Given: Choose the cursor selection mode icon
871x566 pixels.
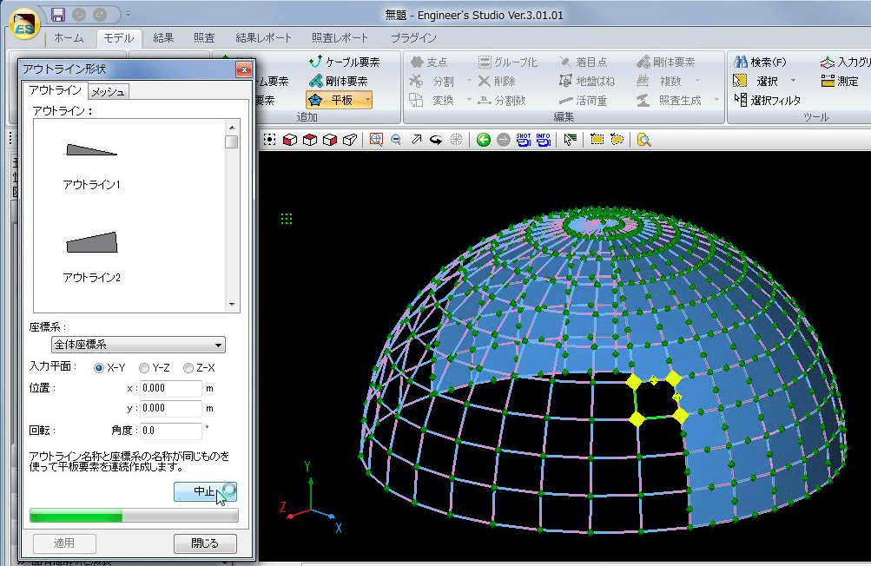Looking at the screenshot, I should (570, 140).
